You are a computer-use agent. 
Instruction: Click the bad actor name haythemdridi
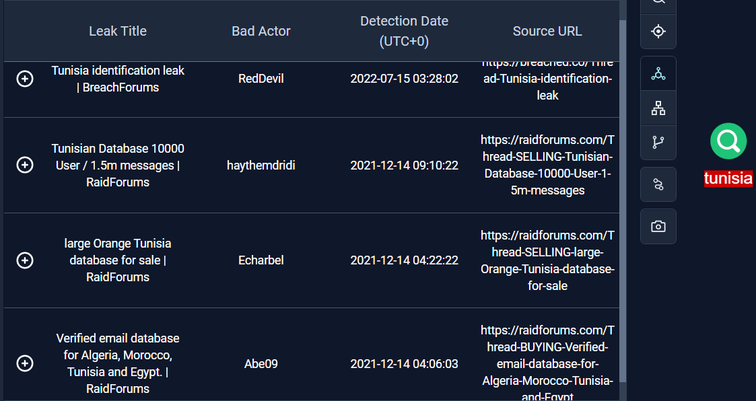point(261,166)
